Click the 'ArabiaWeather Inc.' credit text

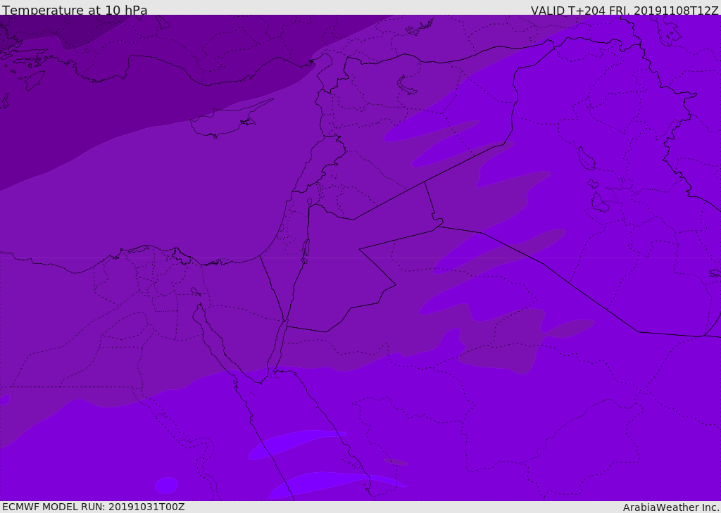tap(670, 507)
